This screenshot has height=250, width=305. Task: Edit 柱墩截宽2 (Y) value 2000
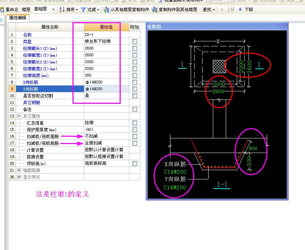[x=106, y=68]
